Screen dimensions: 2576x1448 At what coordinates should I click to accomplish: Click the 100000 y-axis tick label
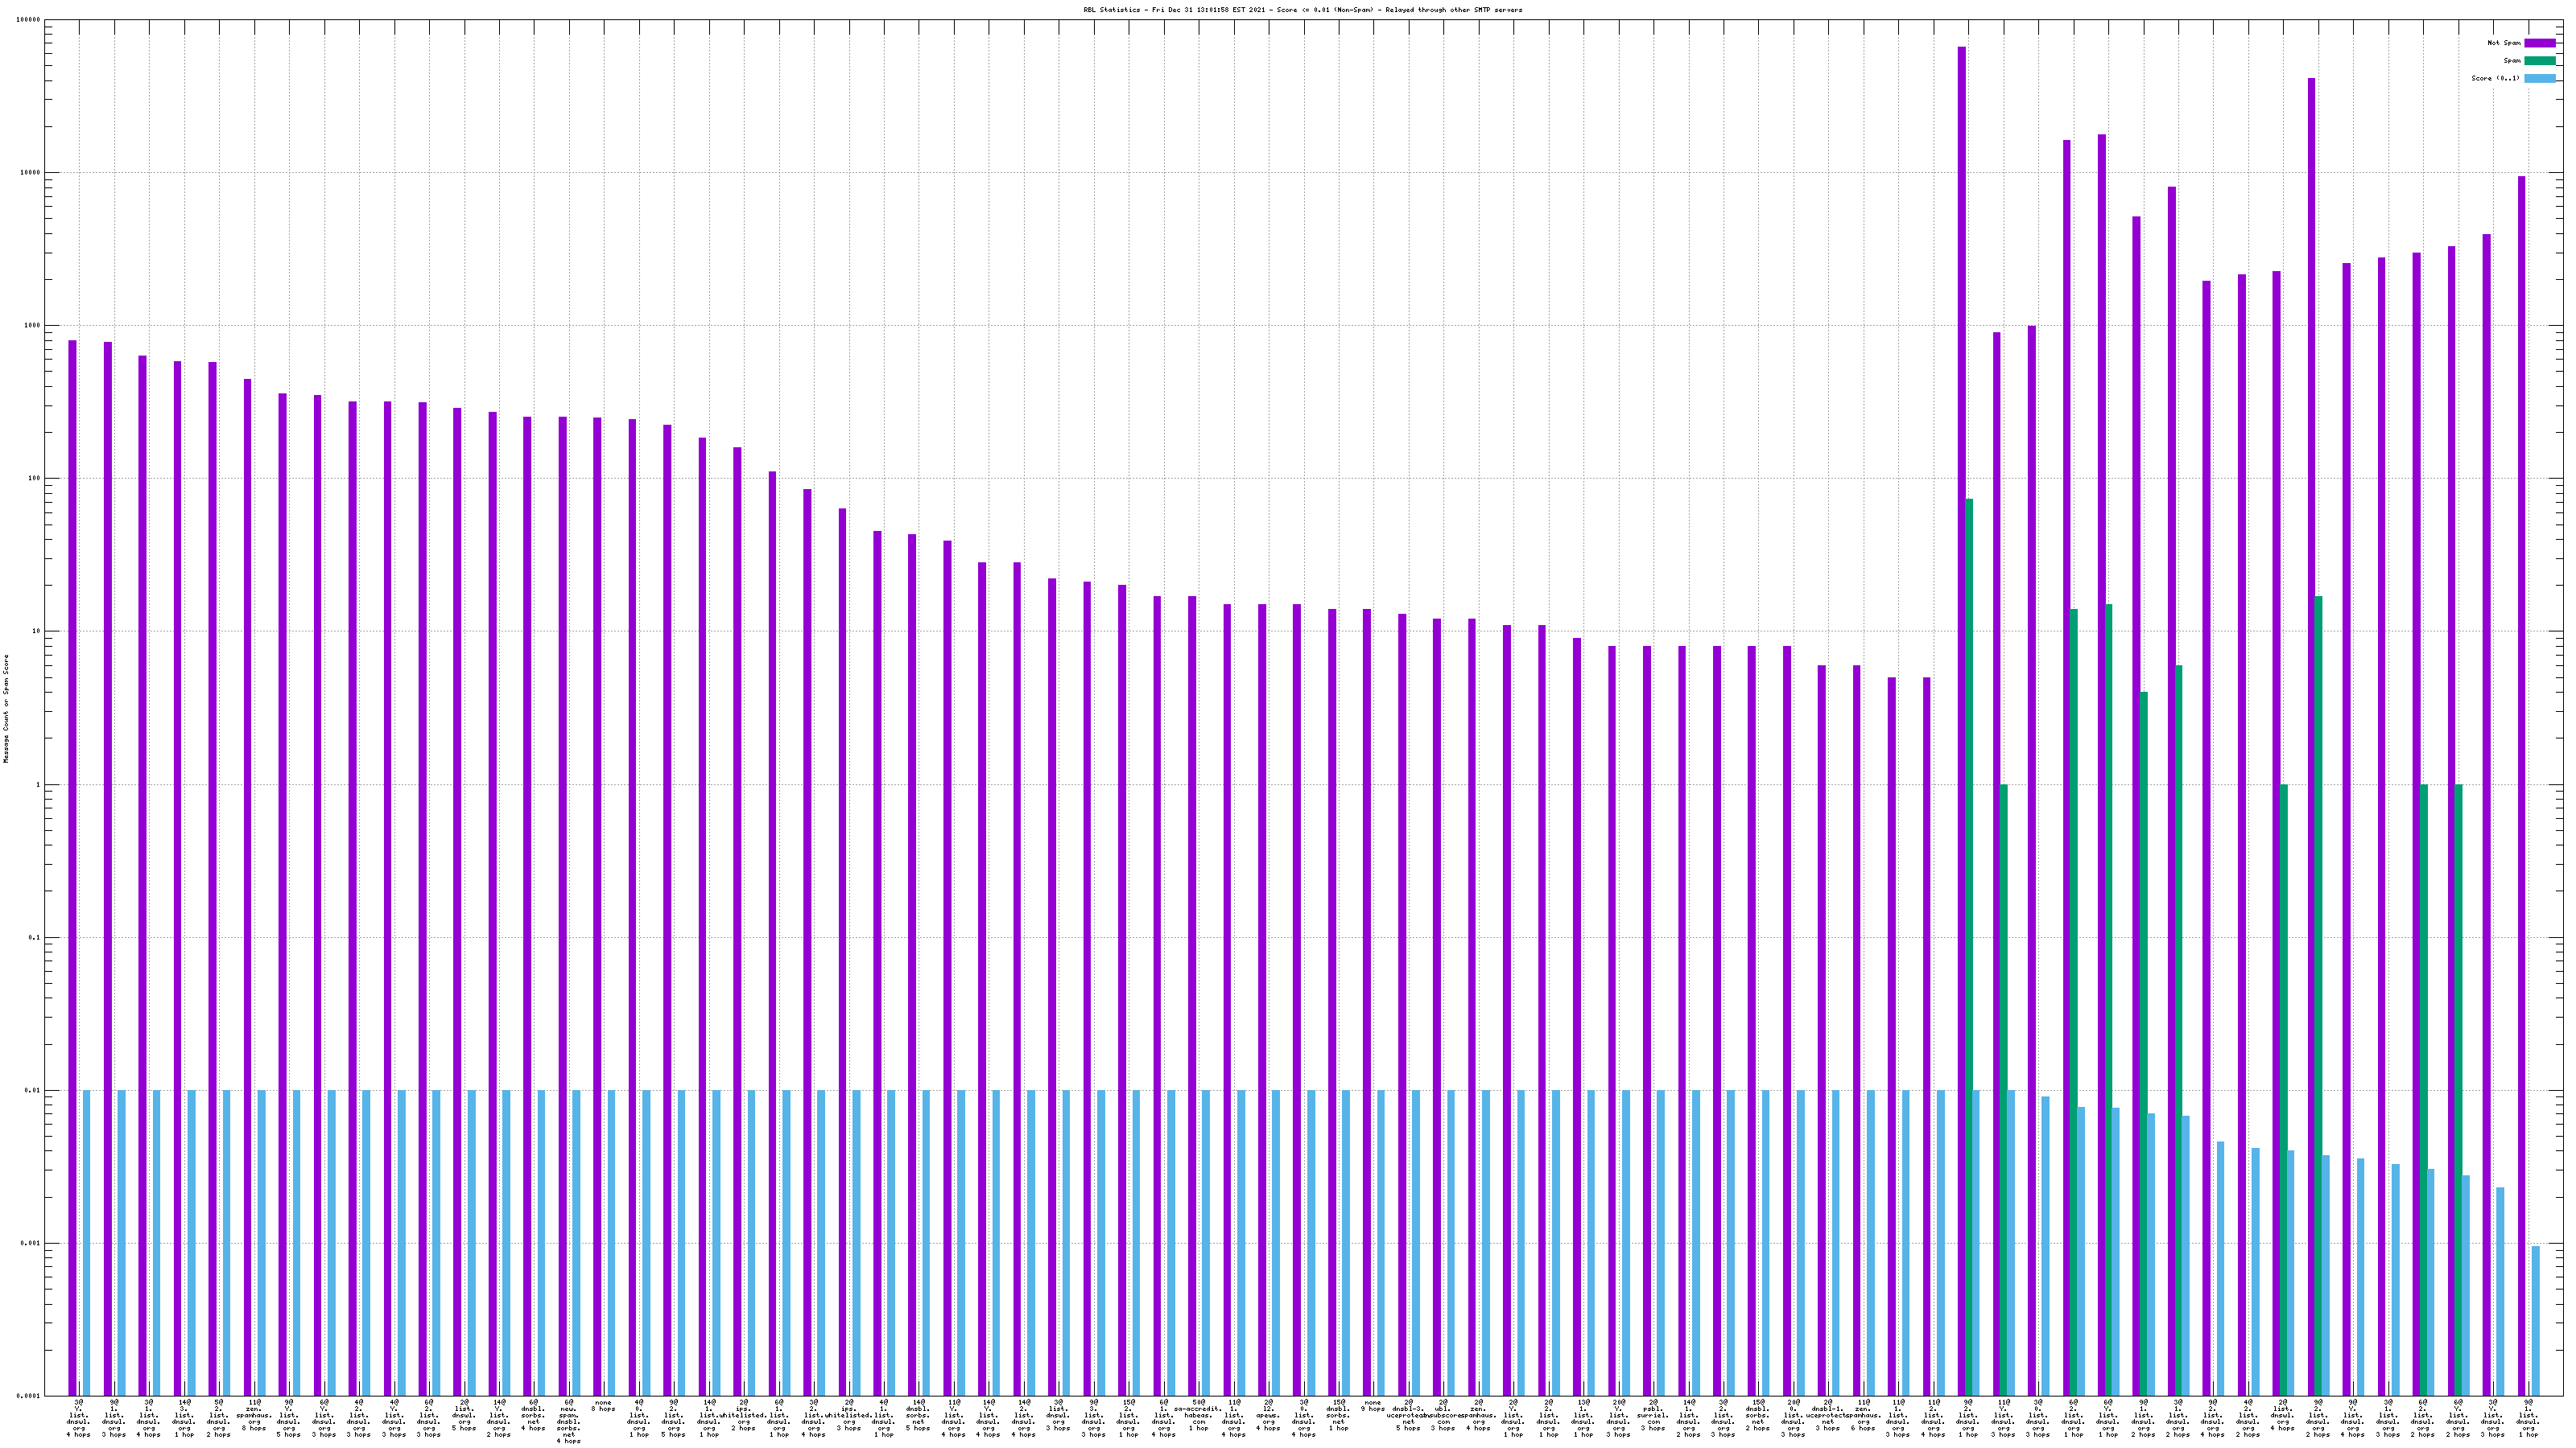(x=29, y=20)
